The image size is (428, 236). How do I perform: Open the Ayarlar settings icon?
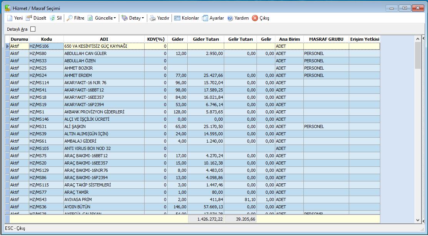(205, 18)
